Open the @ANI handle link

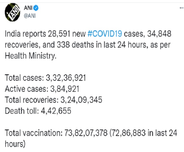click(x=30, y=16)
